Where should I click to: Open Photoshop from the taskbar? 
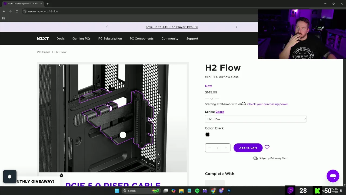pos(229,191)
